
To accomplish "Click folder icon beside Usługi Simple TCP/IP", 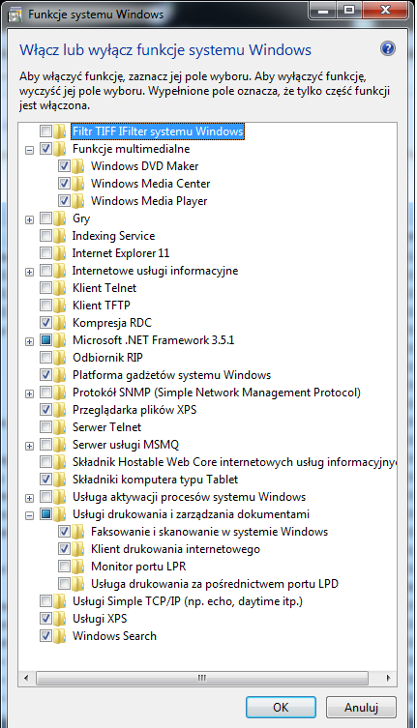I will [x=59, y=601].
